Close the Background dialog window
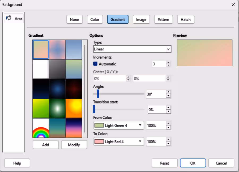 tap(233, 5)
